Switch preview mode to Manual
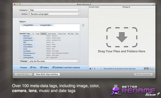The width and height of the screenshot is (161, 98). [x=152, y=69]
